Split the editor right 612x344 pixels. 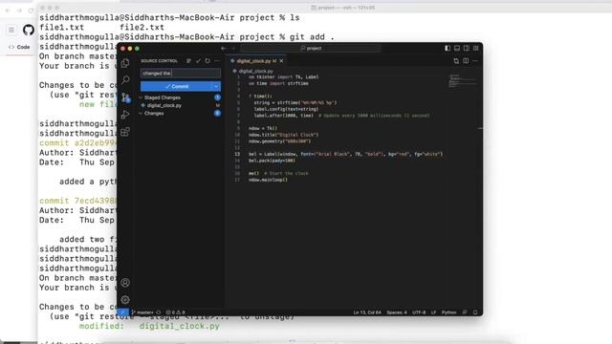pos(466,61)
